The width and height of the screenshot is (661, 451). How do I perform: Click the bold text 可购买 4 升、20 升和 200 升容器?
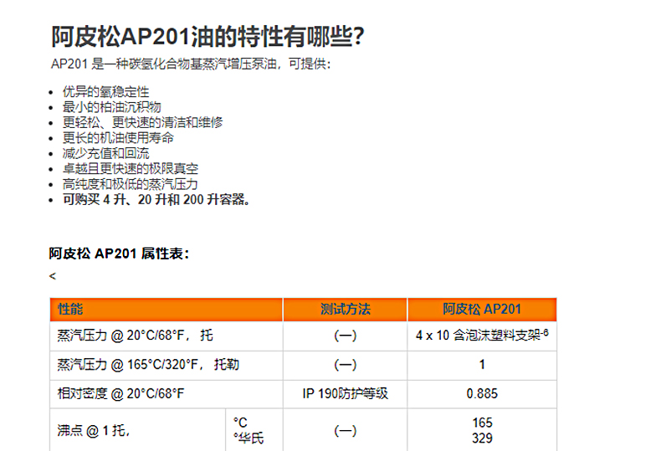pyautogui.click(x=156, y=199)
